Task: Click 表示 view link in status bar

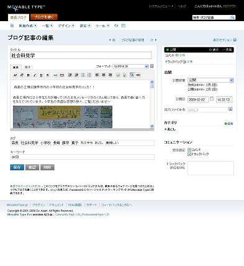Action: tap(214, 50)
